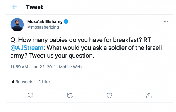Click the Jun 22, 2011 date
The width and height of the screenshot is (176, 112).
(x=43, y=67)
